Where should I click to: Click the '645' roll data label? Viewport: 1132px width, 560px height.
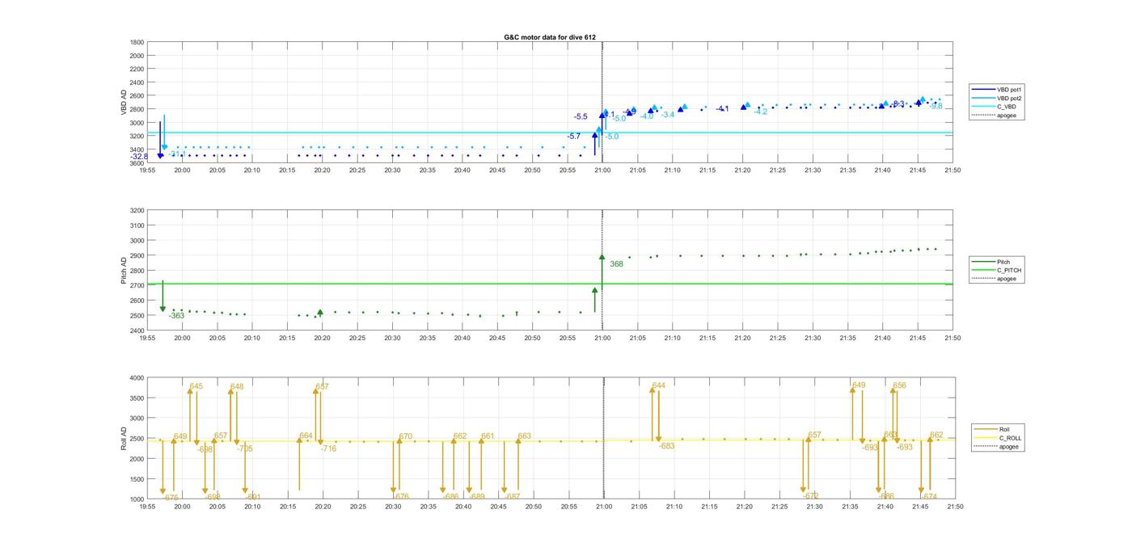coord(196,386)
